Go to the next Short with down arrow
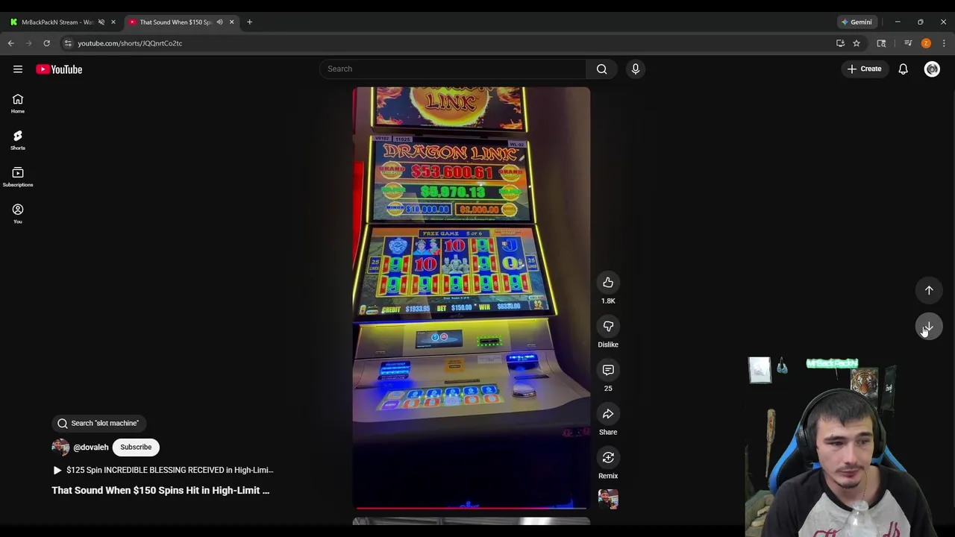This screenshot has width=955, height=537. [x=929, y=327]
